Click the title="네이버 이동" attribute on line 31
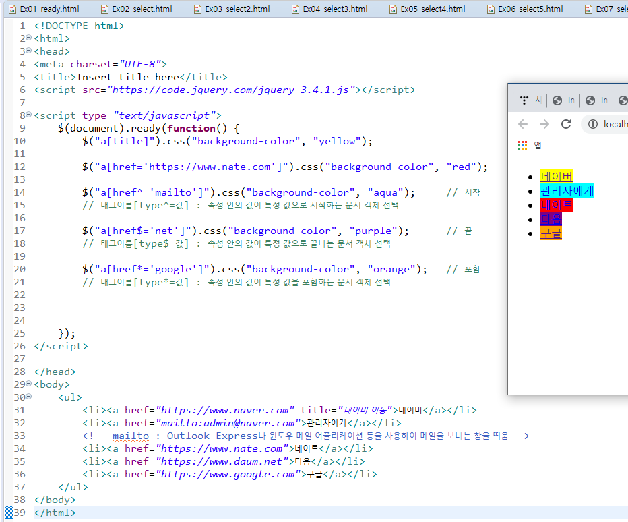 (346, 410)
